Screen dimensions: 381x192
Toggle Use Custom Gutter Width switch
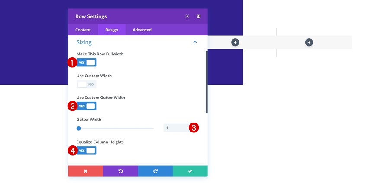(x=87, y=106)
